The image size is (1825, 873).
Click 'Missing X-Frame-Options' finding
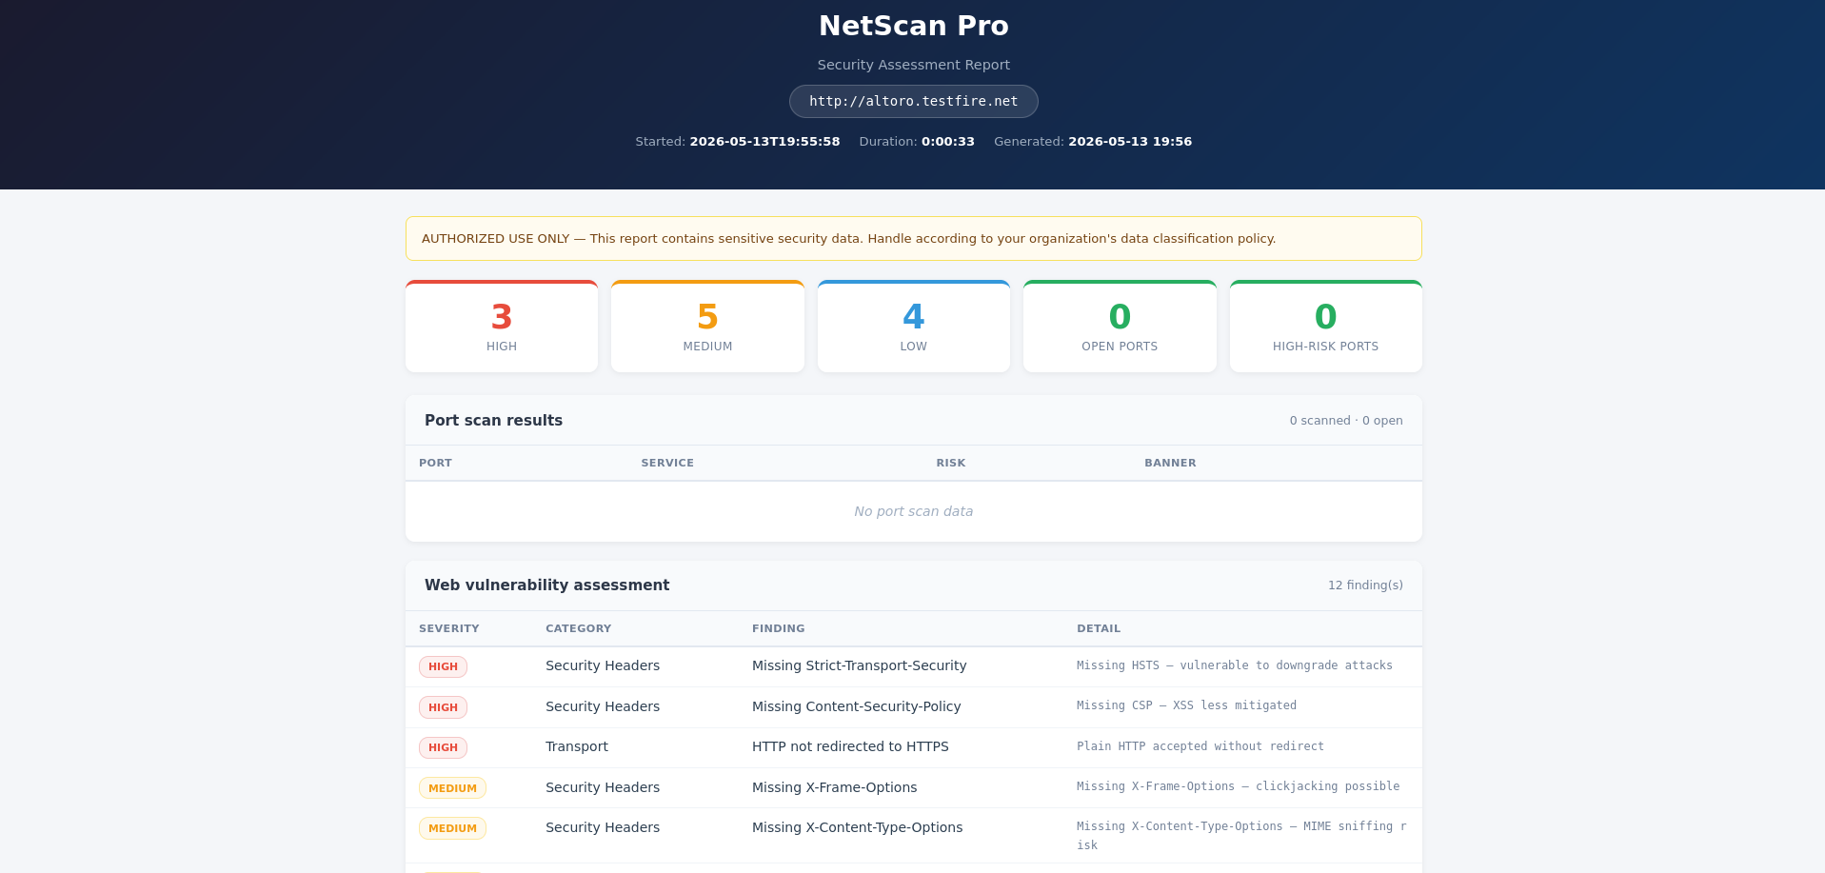pyautogui.click(x=834, y=787)
